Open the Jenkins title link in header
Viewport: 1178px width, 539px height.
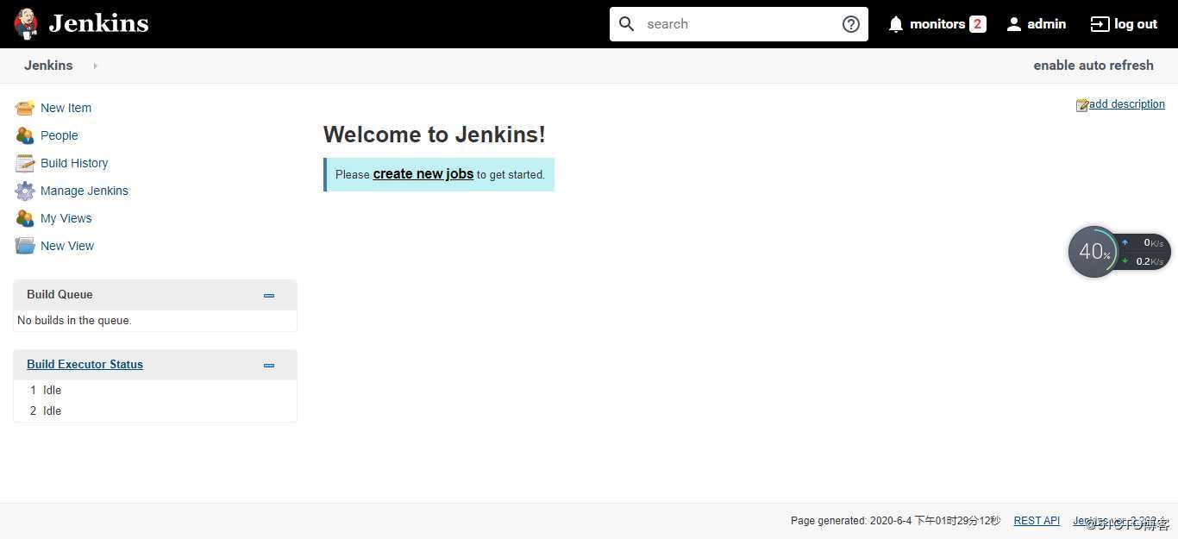(98, 23)
